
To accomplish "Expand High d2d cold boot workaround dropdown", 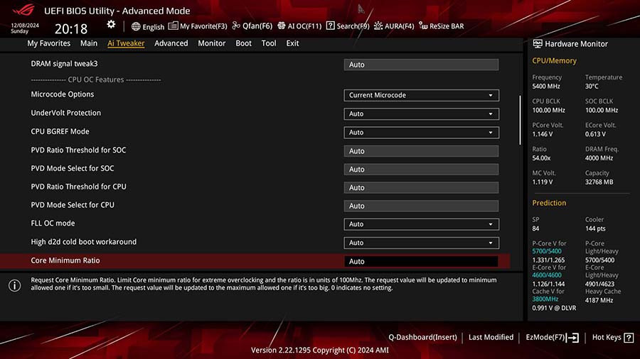I will (x=421, y=243).
